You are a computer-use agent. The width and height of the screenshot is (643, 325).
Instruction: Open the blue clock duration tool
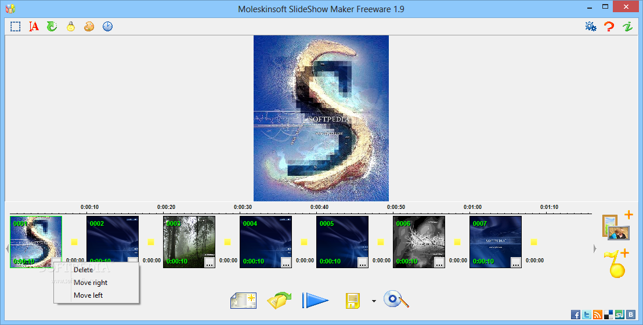(x=107, y=27)
